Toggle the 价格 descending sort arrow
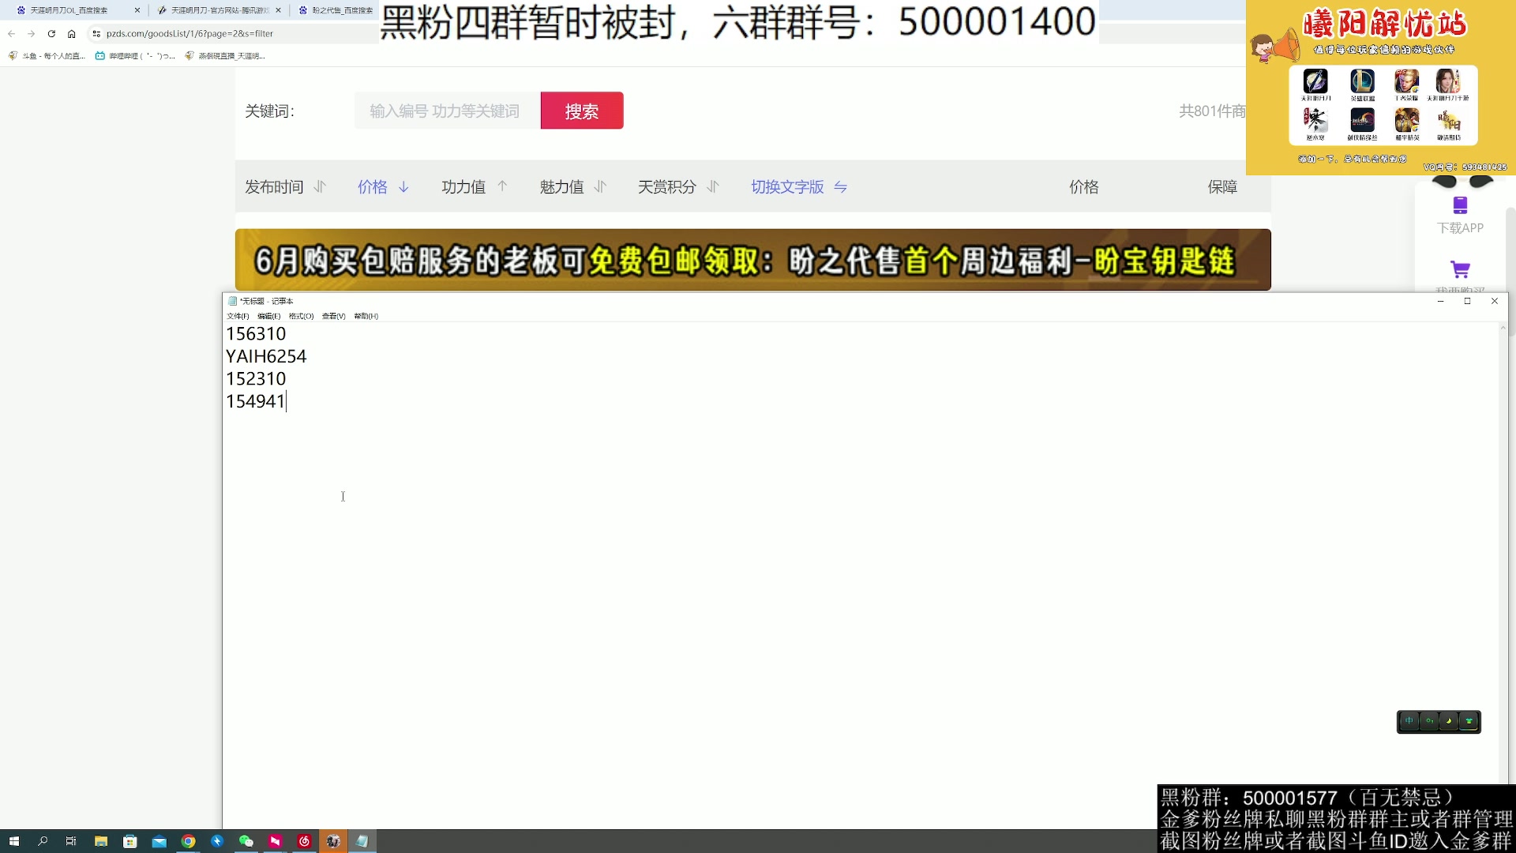The height and width of the screenshot is (853, 1516). 403,187
